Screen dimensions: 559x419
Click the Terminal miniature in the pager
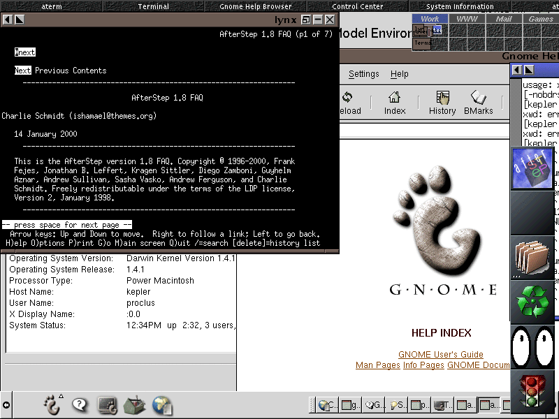423,43
